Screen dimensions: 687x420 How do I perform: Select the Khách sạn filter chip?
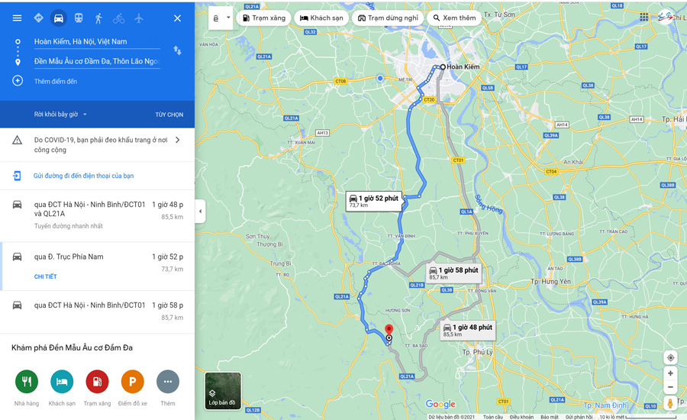pos(321,18)
